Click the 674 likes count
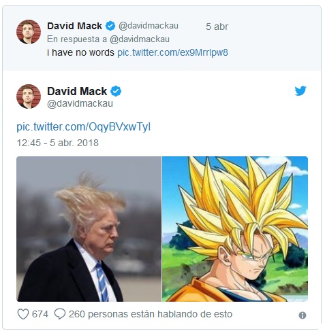The image size is (325, 333). [40, 314]
